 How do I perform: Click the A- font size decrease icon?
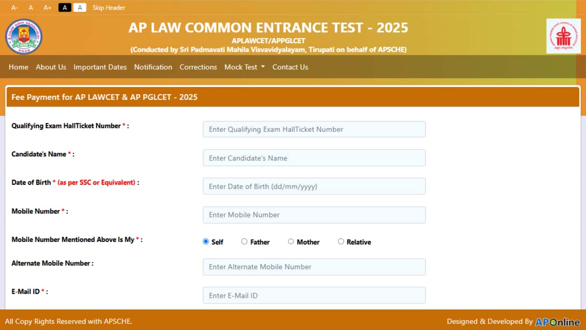[x=14, y=7]
